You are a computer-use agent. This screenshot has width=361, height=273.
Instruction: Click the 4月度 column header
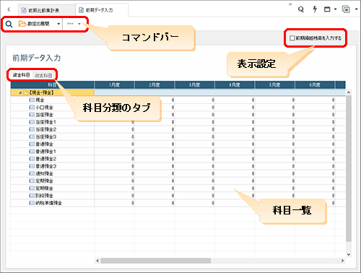click(x=235, y=84)
